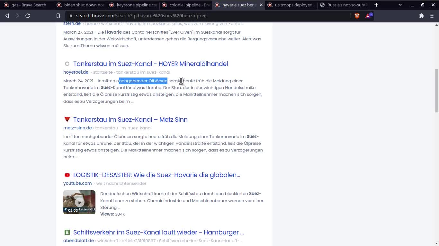Open Brave Rewards triangle icon
Screen dimensions: 439x246
[x=368, y=16]
